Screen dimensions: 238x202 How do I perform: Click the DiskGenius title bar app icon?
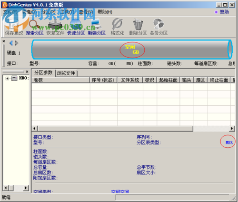(5, 5)
